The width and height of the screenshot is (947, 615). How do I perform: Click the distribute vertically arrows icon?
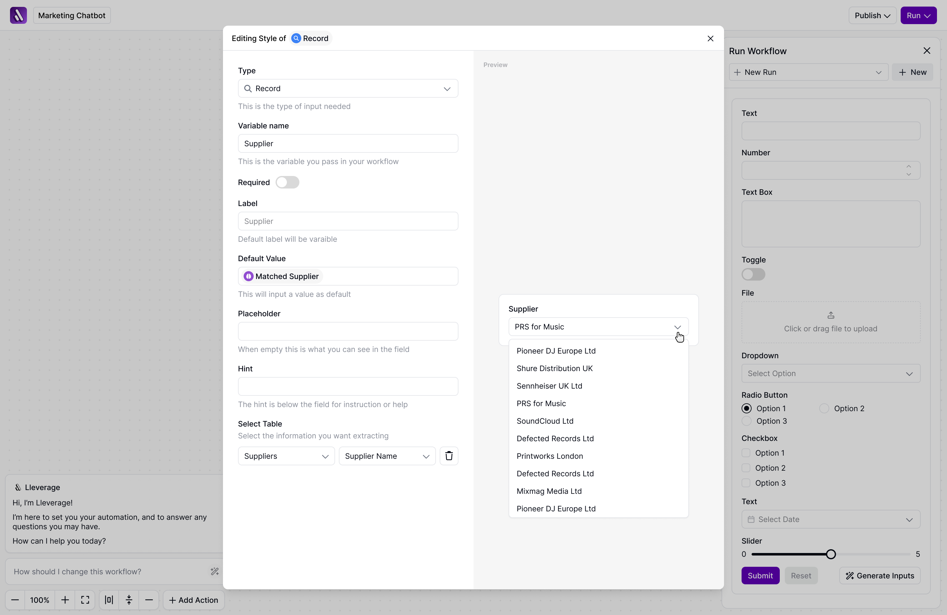point(128,600)
